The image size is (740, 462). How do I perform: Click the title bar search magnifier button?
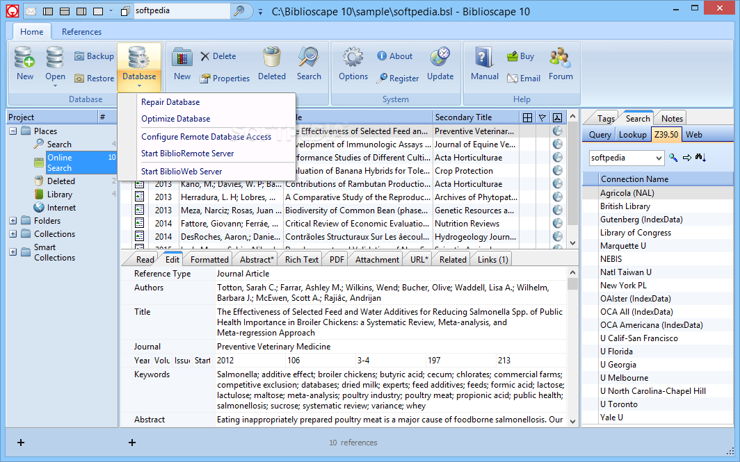[239, 11]
